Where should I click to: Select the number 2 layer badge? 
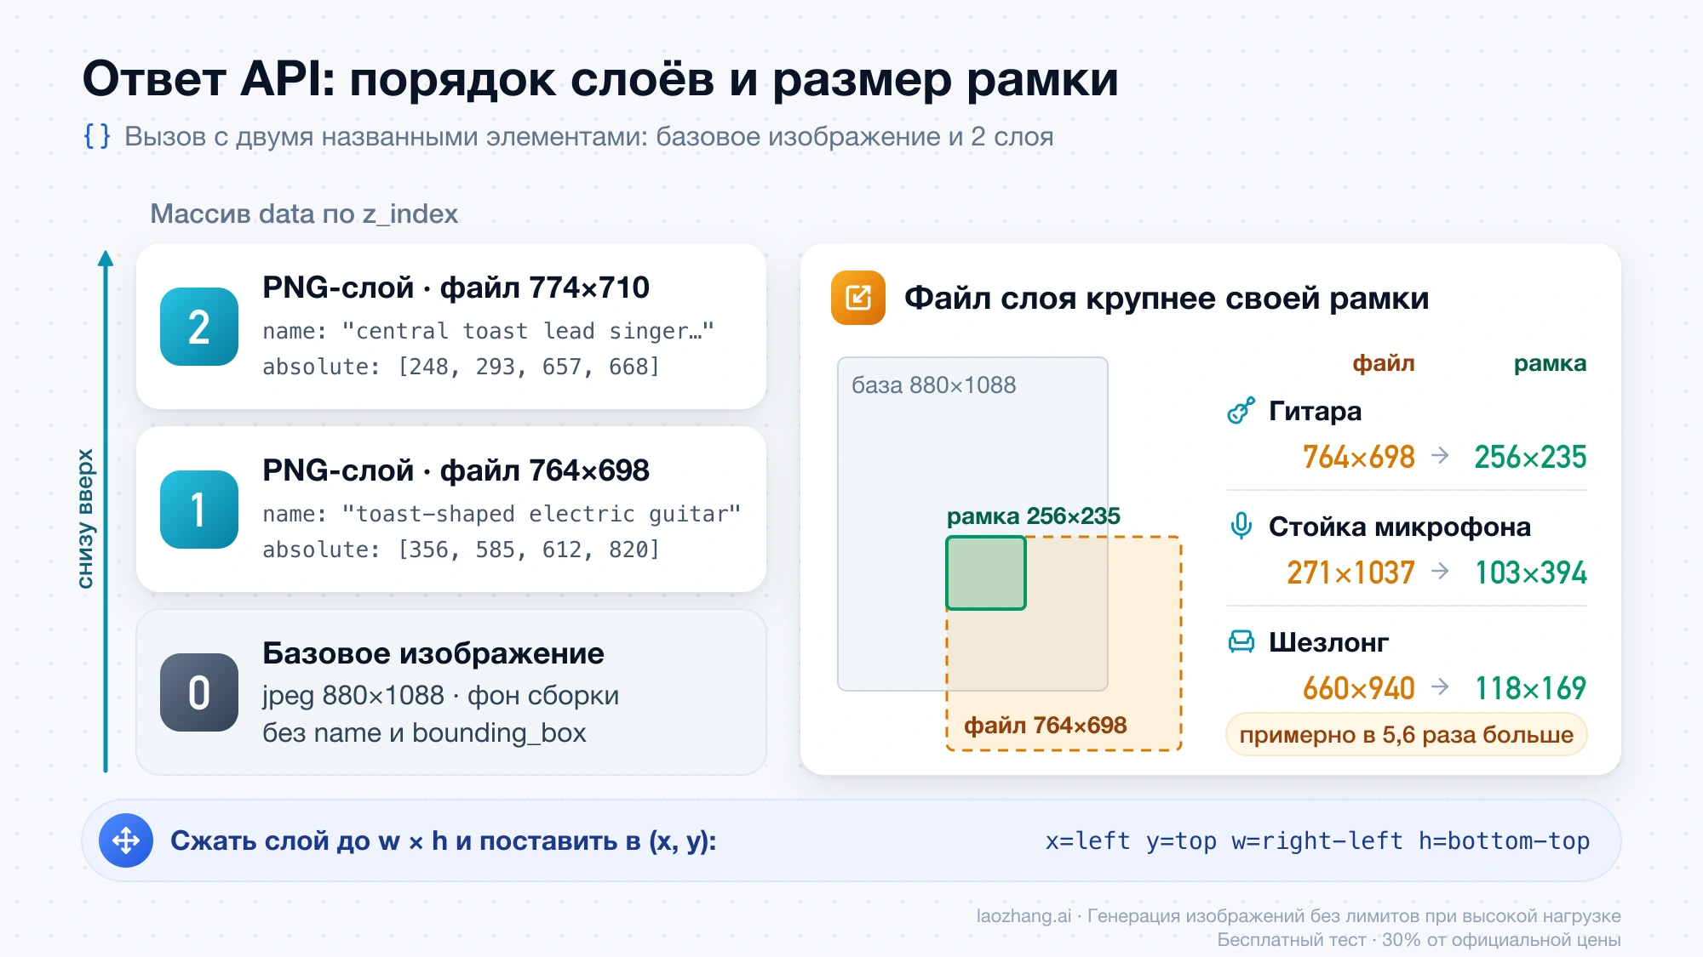[x=199, y=327]
